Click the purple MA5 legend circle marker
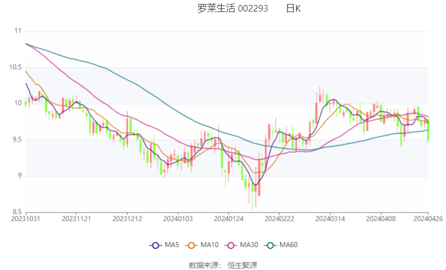 [x=155, y=245]
